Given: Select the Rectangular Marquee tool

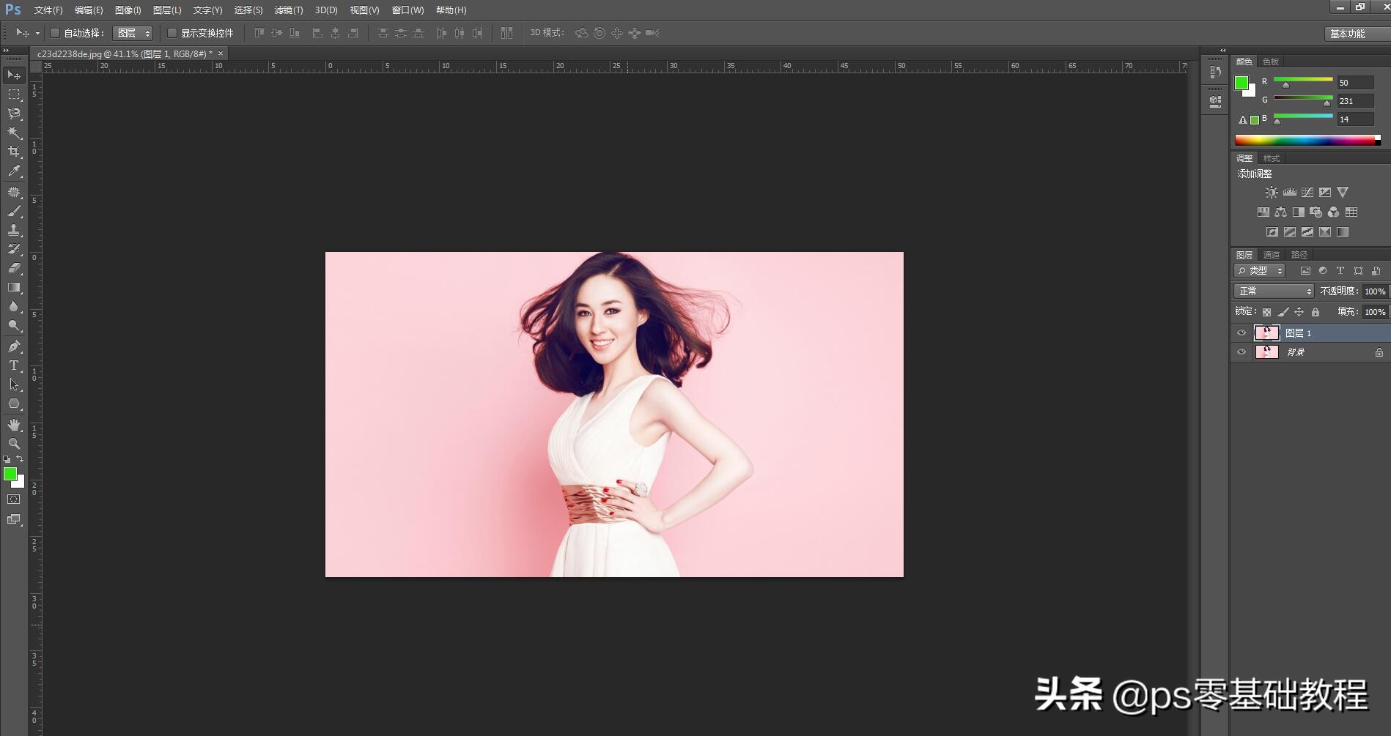Looking at the screenshot, I should pos(14,94).
